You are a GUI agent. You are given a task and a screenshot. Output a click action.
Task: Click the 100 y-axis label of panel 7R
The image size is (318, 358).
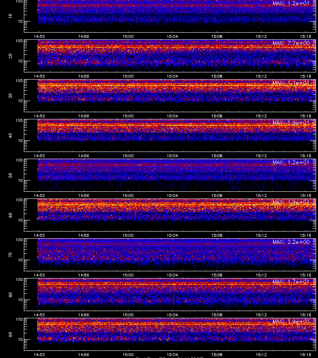tap(19, 240)
